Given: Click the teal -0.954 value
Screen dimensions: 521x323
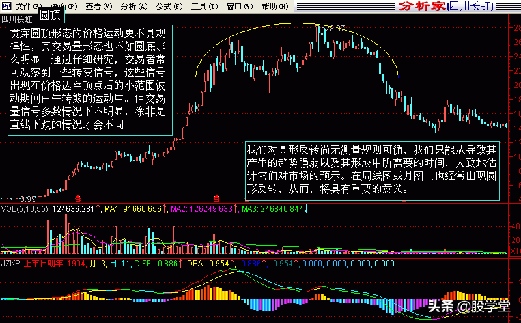Looking at the screenshot, I should 281,264.
